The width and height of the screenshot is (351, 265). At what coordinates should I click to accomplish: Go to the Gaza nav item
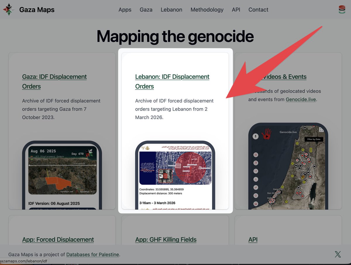click(146, 10)
